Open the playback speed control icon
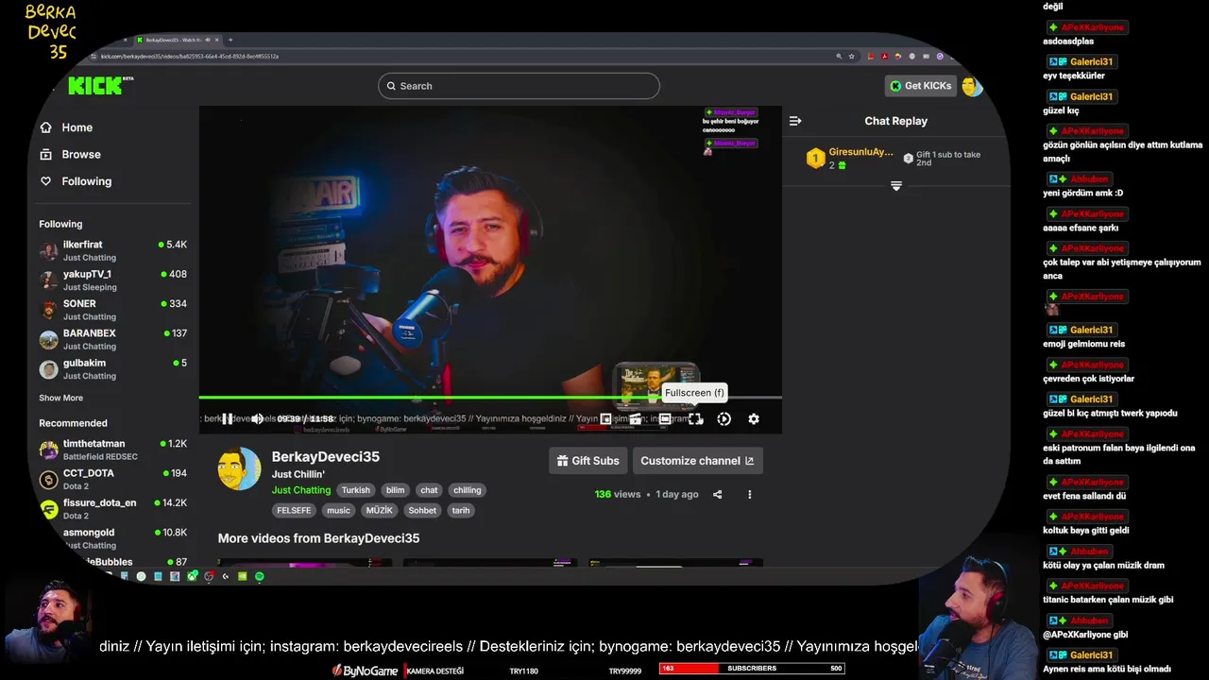The width and height of the screenshot is (1209, 680). (x=724, y=419)
